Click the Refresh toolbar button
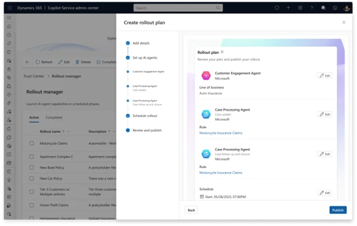The width and height of the screenshot is (357, 226). coord(44,62)
